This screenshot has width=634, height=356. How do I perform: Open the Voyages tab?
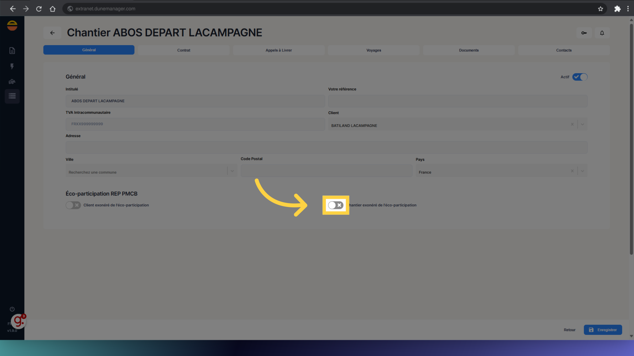pyautogui.click(x=373, y=50)
